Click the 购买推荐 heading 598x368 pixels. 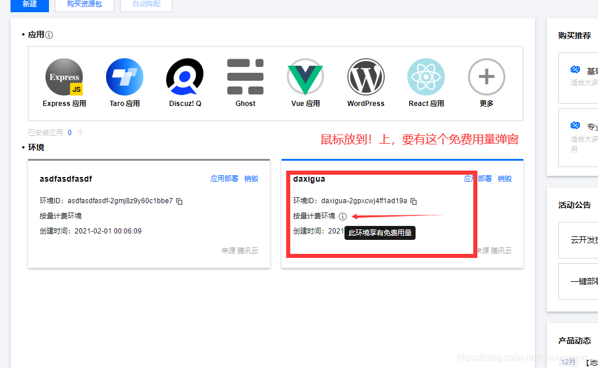tap(574, 36)
